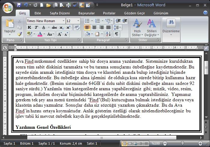
Task: Click the tab selector L box
Action: click(5, 48)
